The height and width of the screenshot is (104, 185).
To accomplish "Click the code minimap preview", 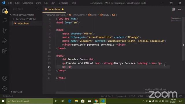I will [176, 19].
